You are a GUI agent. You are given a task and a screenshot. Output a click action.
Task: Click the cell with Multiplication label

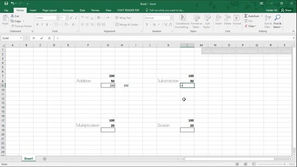coord(88,125)
